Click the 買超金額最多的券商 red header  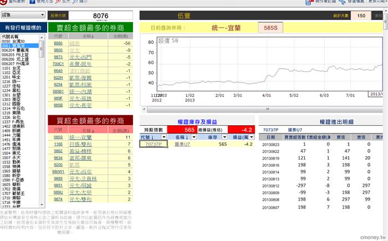pos(90,121)
